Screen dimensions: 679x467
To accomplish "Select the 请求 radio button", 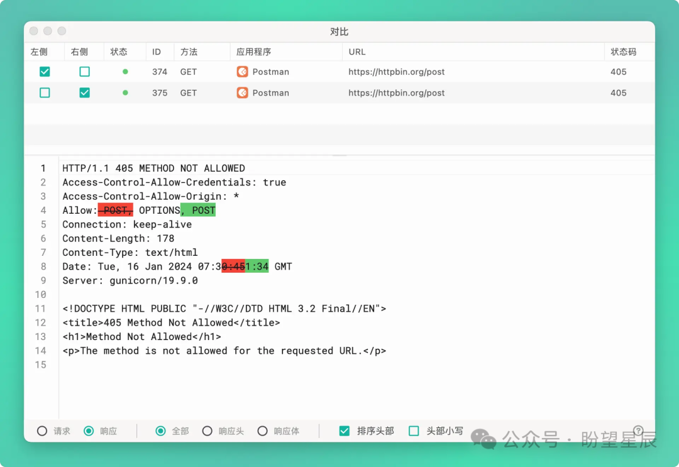I will tap(42, 431).
